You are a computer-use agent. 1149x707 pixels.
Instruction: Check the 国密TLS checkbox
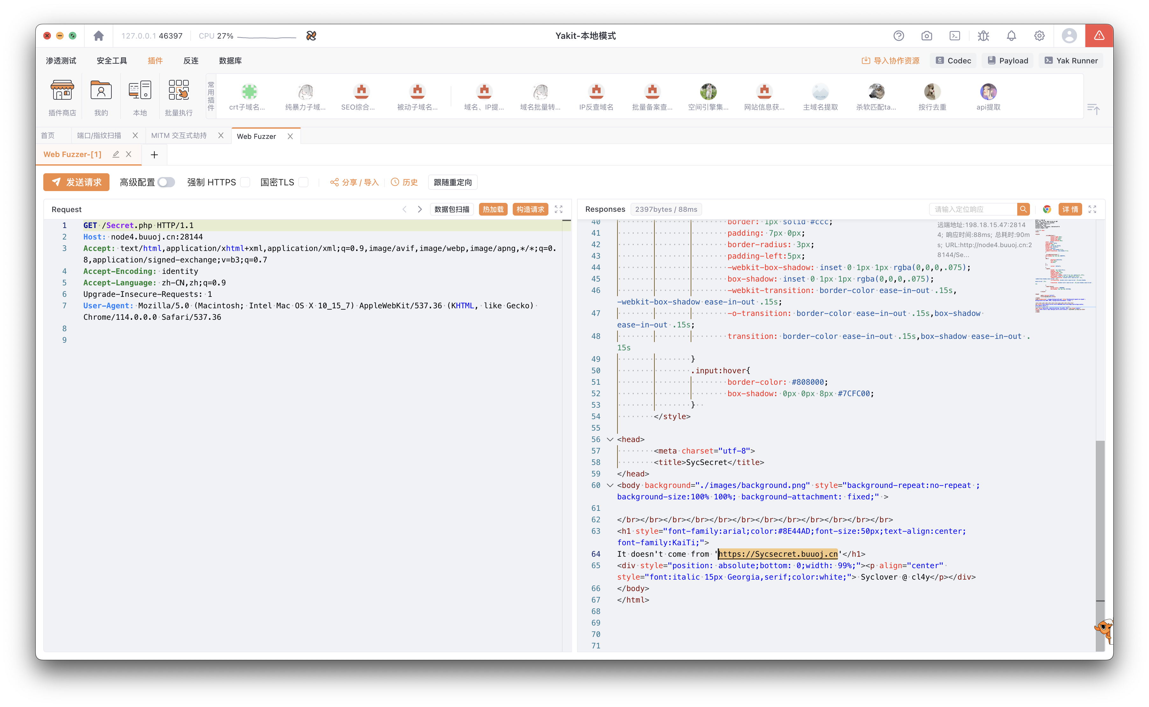[303, 182]
